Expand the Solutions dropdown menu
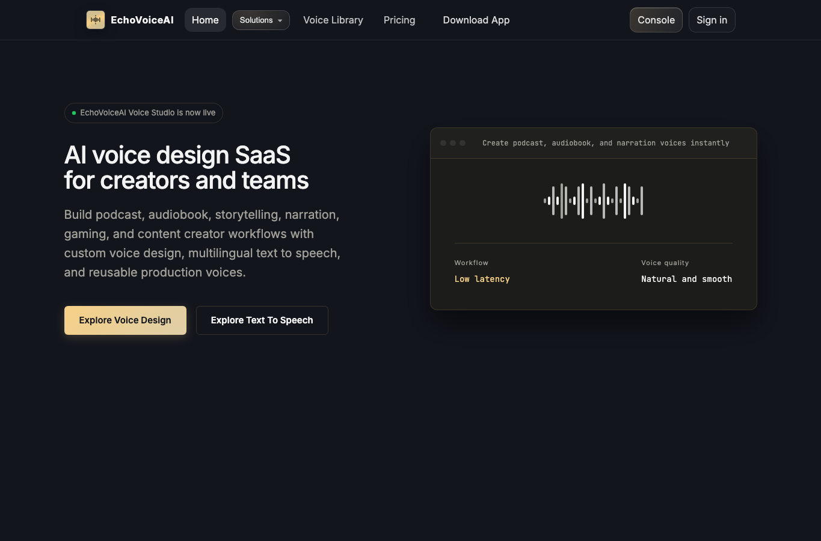The height and width of the screenshot is (541, 821). click(261, 20)
